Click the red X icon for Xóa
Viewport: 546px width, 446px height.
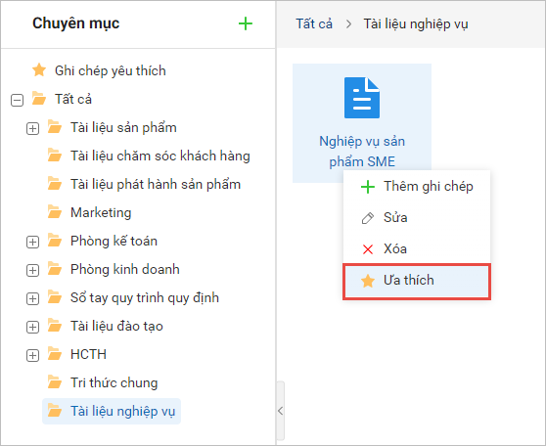pos(368,249)
